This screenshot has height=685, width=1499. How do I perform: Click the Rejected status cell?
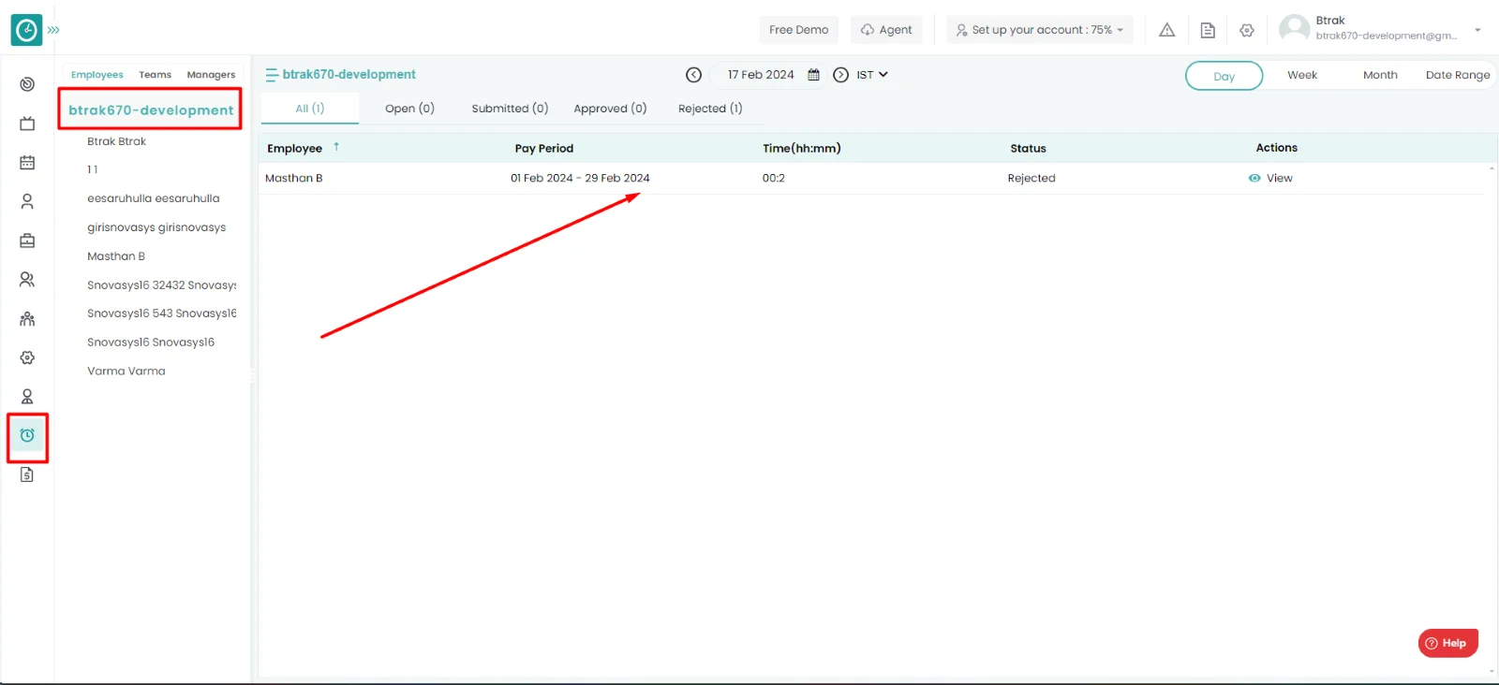click(x=1031, y=178)
